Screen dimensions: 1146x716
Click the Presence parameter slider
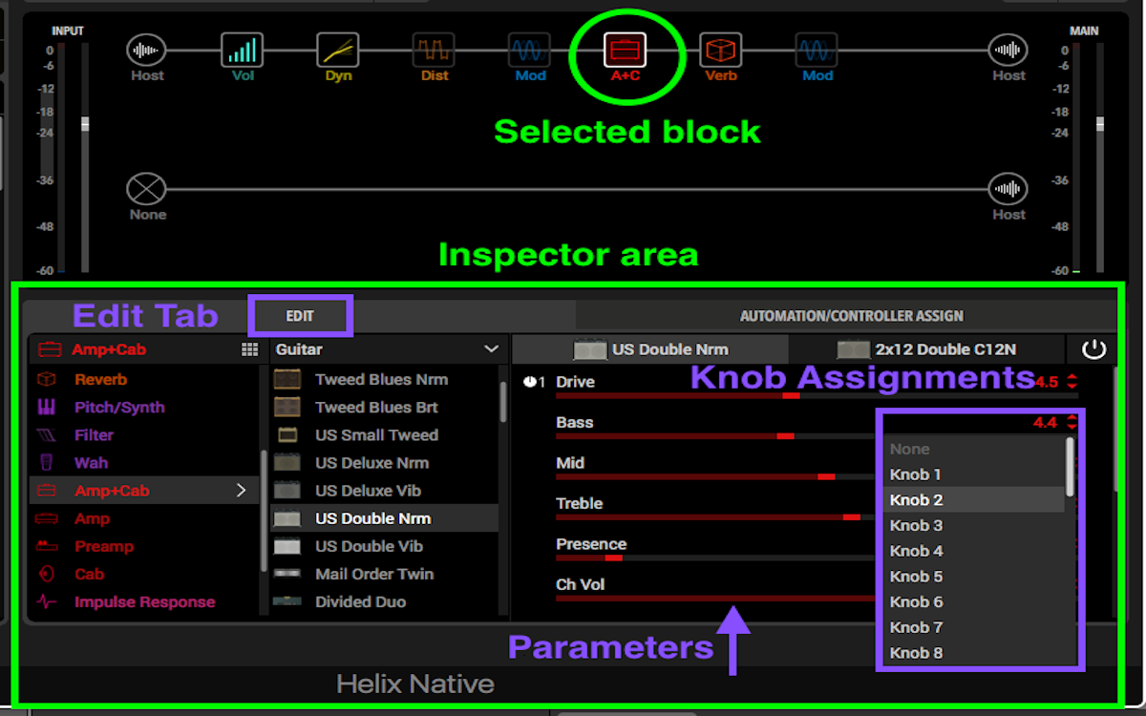click(714, 558)
